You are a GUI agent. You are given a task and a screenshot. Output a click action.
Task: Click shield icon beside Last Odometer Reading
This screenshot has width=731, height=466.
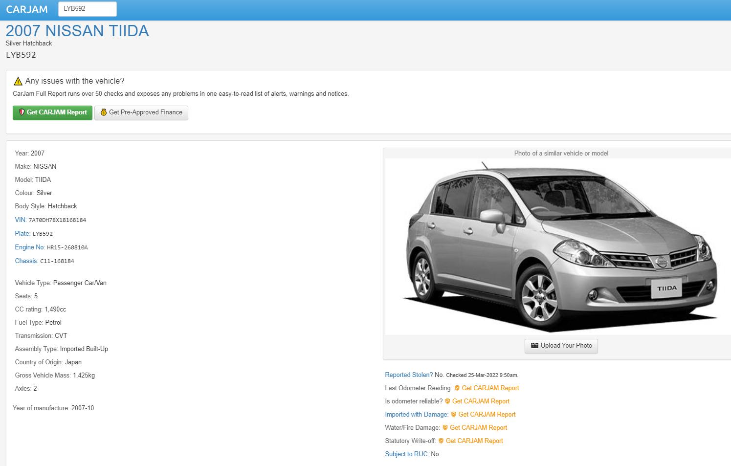(x=457, y=388)
